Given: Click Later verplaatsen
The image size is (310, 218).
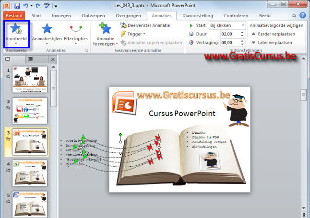Looking at the screenshot, I should [272, 43].
